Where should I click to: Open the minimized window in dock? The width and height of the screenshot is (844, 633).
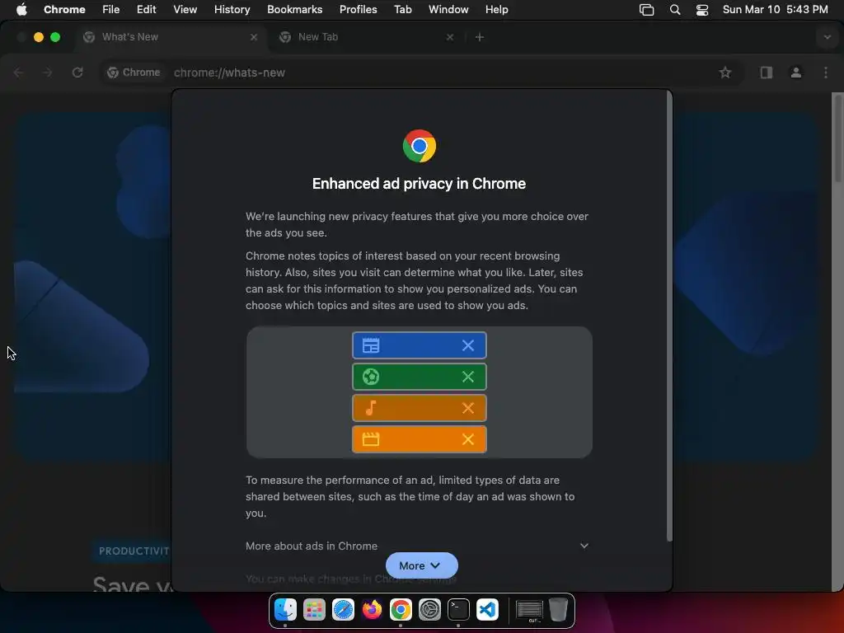[529, 611]
